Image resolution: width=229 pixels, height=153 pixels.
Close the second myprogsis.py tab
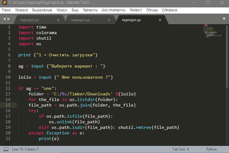click(x=109, y=20)
